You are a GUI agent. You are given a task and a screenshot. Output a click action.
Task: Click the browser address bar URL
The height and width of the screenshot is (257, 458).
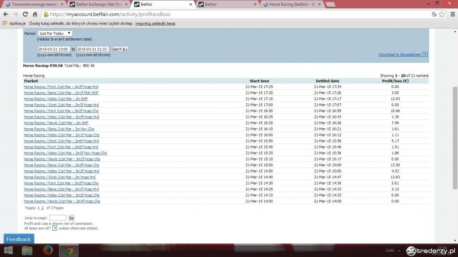point(110,14)
